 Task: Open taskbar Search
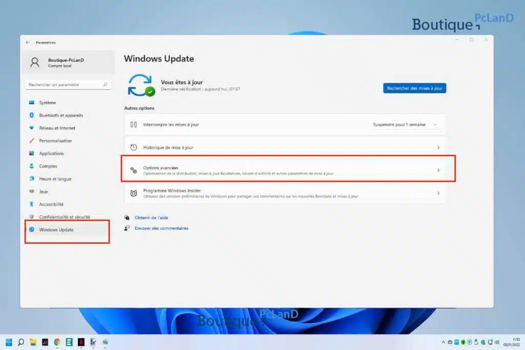pos(21,342)
